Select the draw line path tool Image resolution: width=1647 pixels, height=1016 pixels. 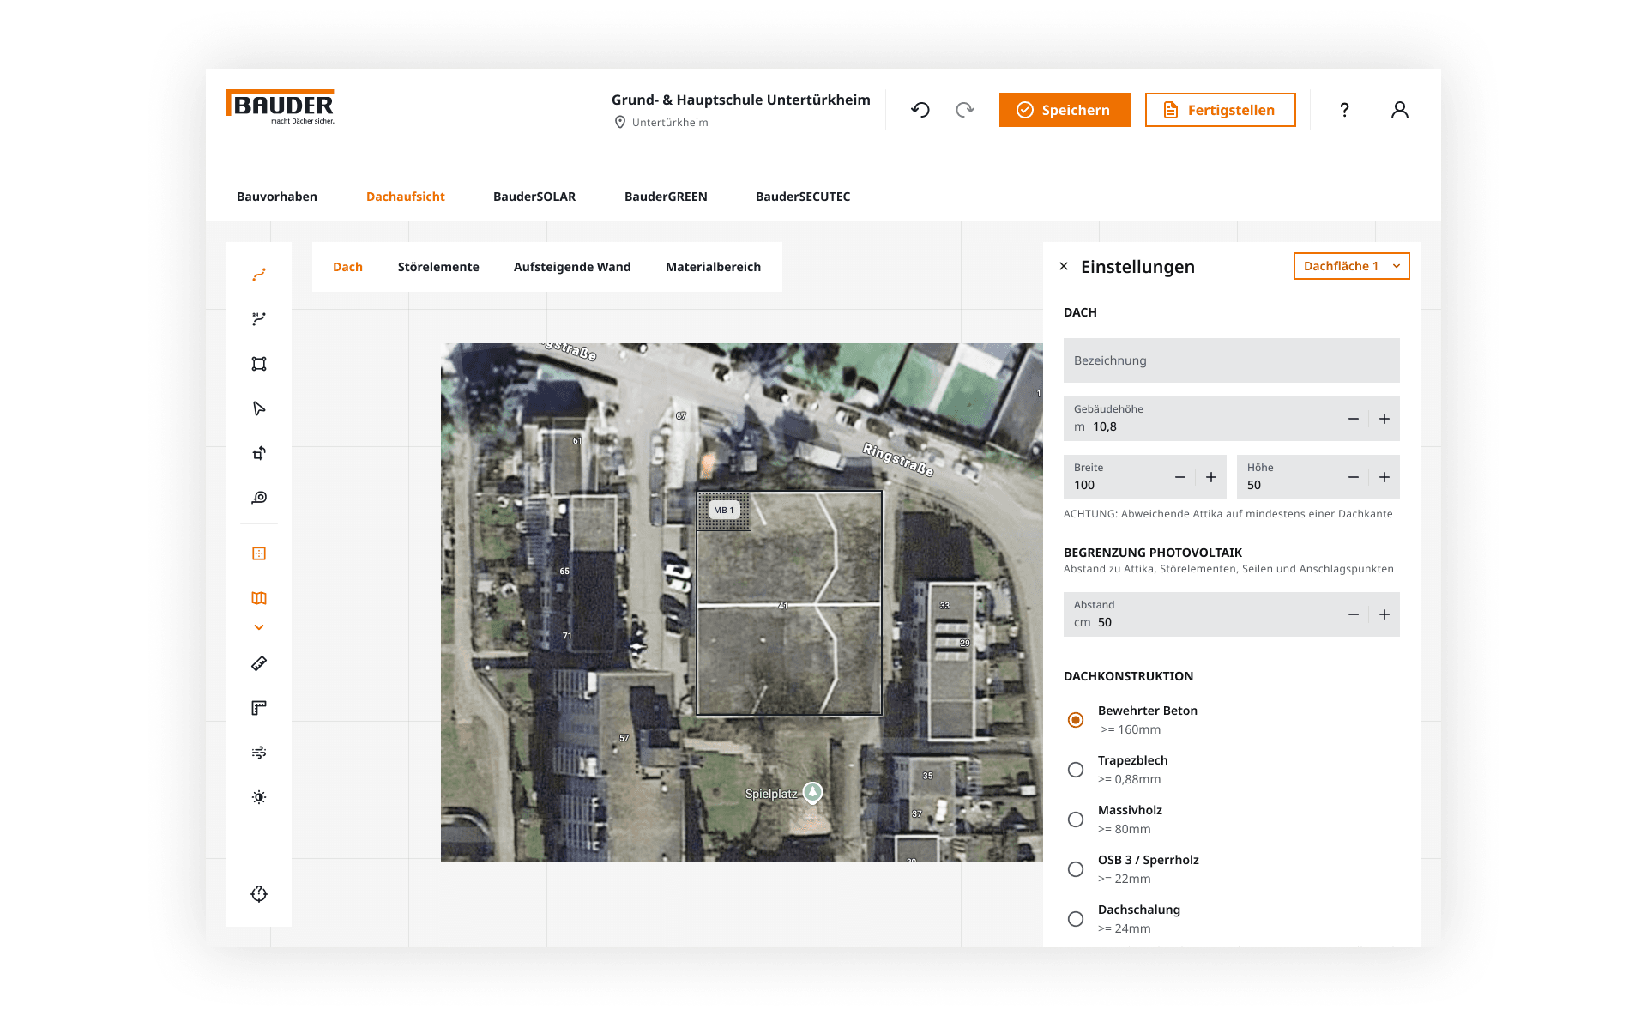pyautogui.click(x=259, y=275)
